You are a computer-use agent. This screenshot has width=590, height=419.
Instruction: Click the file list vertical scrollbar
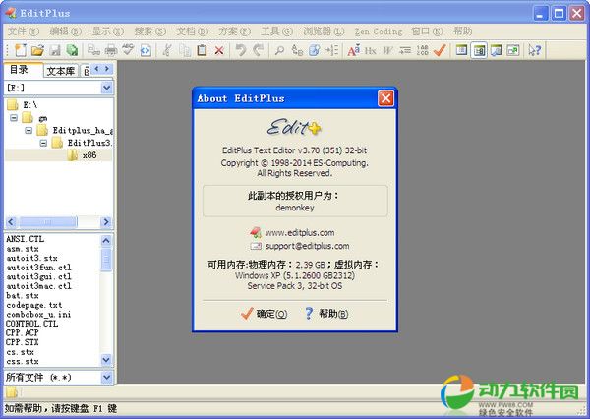(x=107, y=305)
